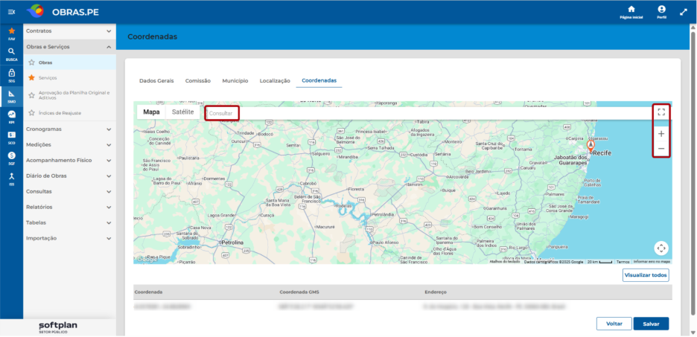697x337 pixels.
Task: Expand the Medições section
Action: tap(69, 145)
